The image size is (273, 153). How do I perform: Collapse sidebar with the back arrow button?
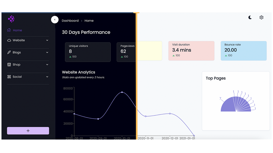[x=55, y=20]
